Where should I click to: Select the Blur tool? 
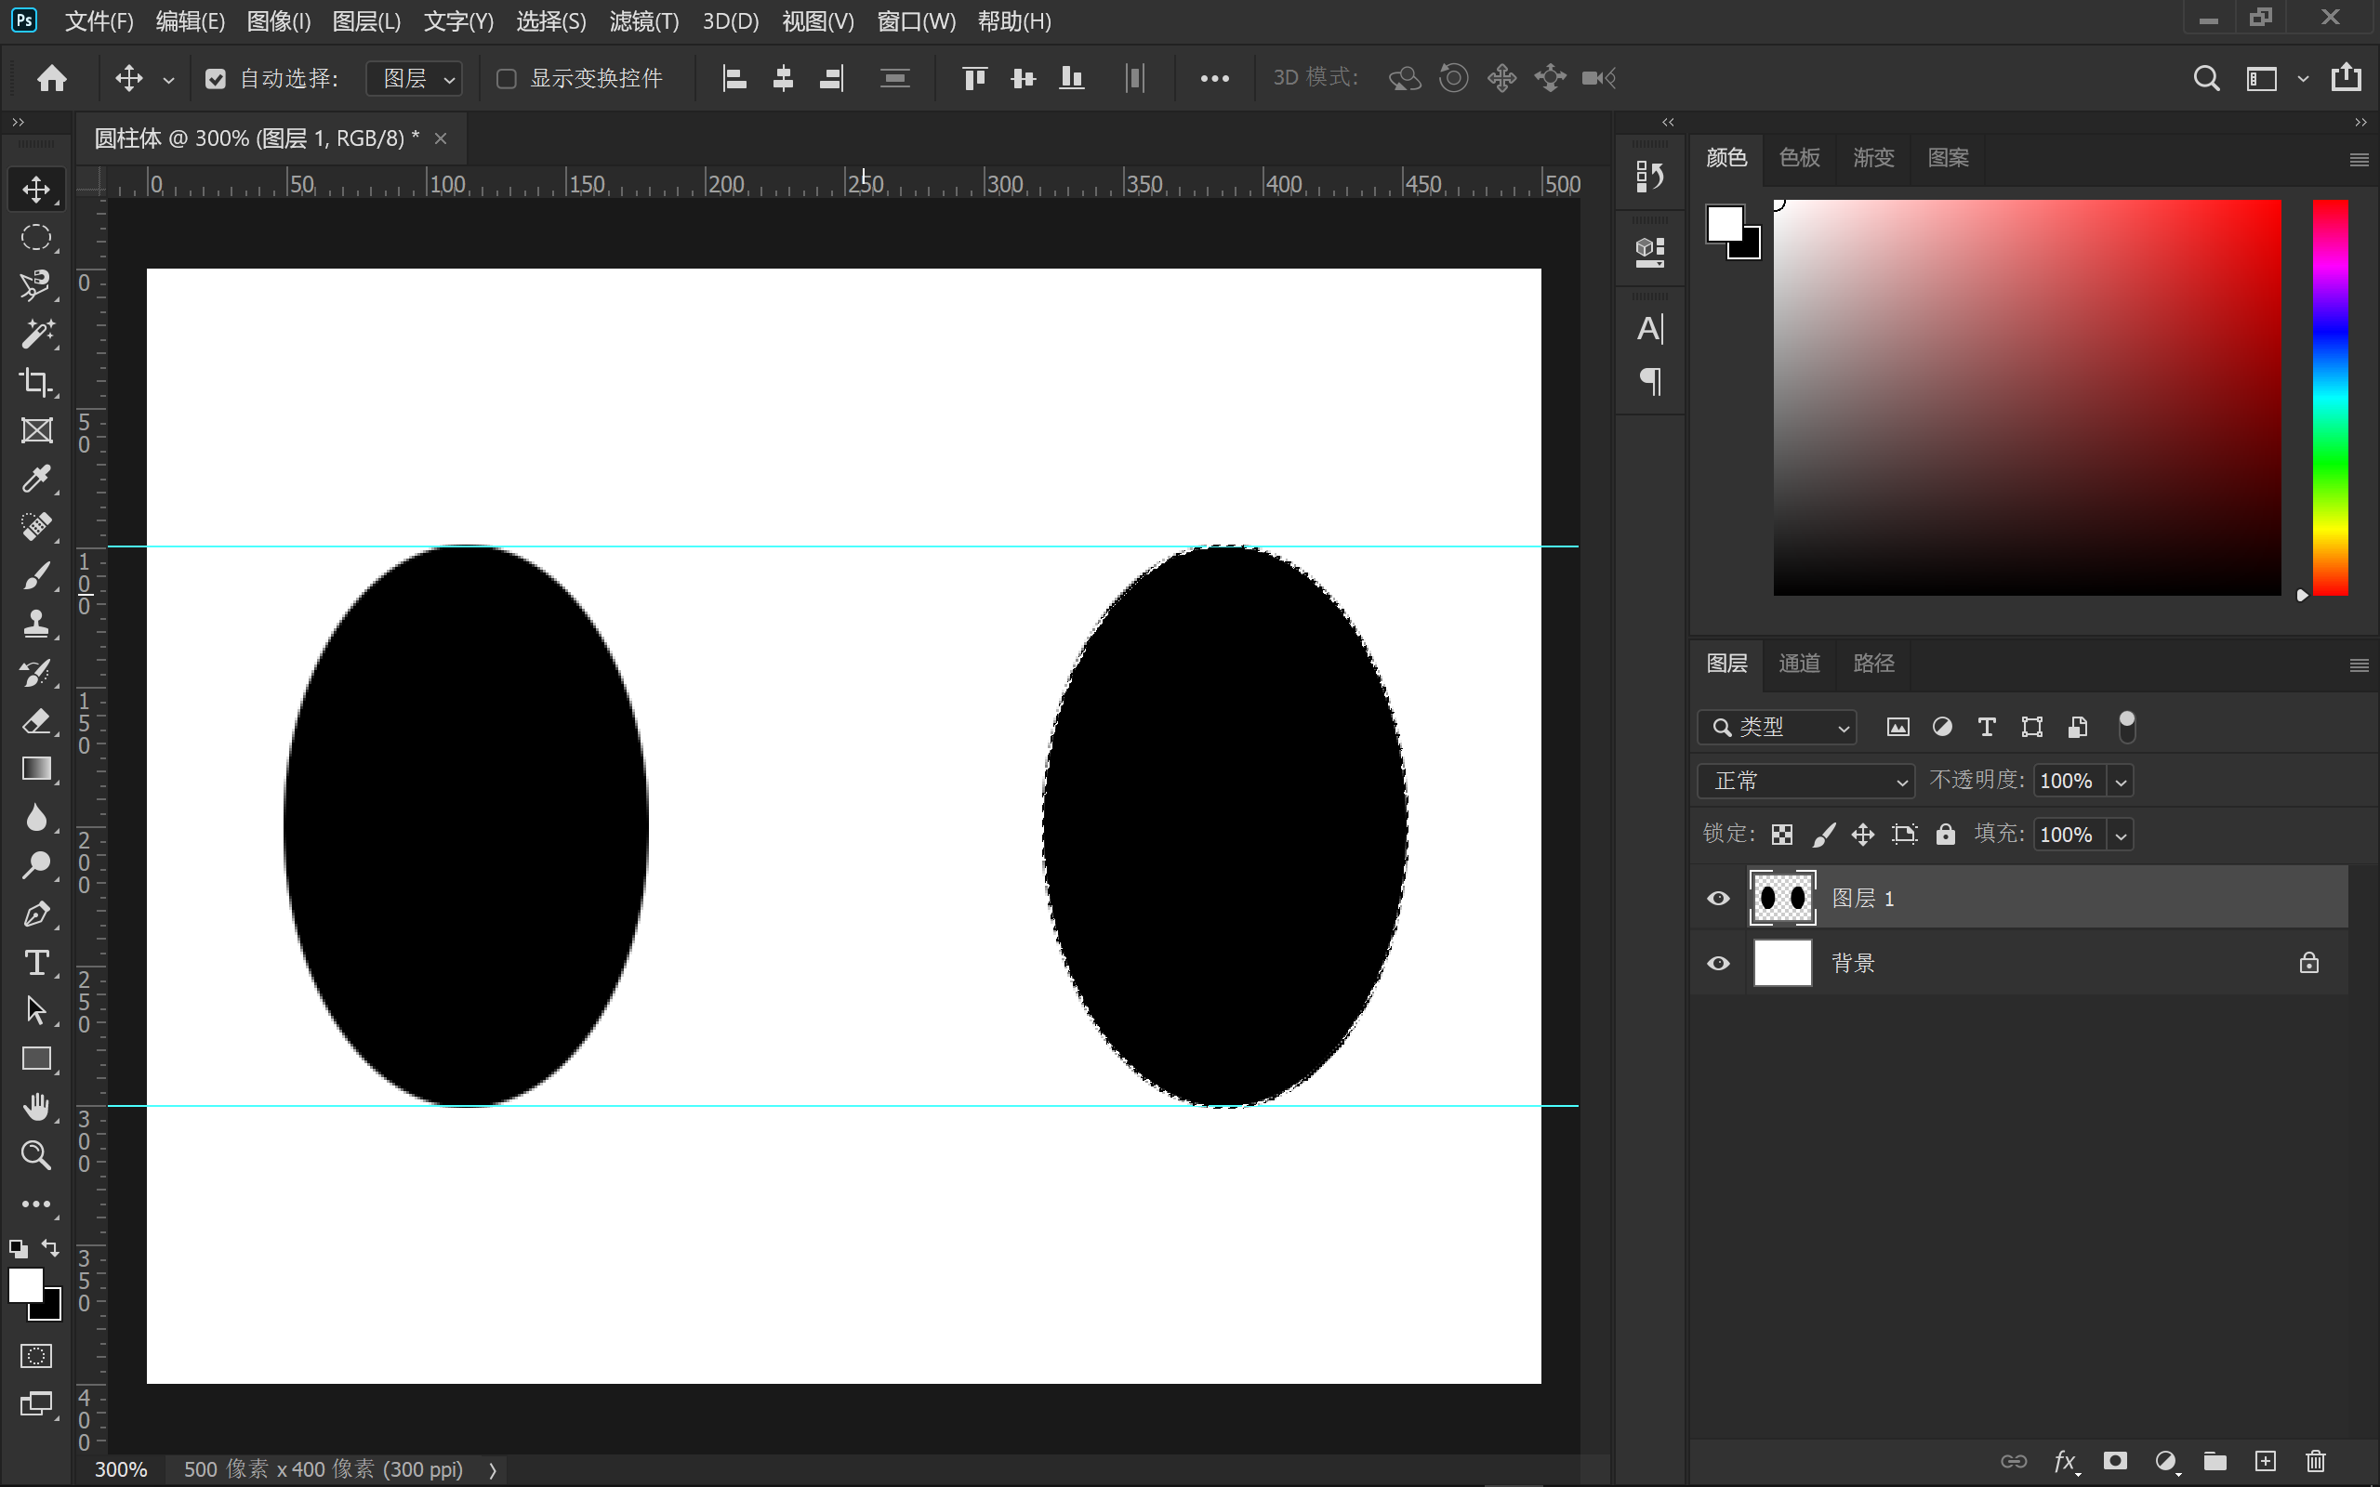[x=36, y=817]
